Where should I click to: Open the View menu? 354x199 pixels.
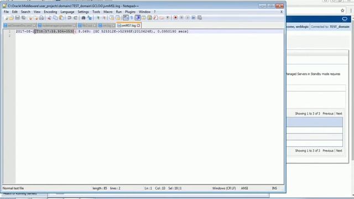[37, 12]
